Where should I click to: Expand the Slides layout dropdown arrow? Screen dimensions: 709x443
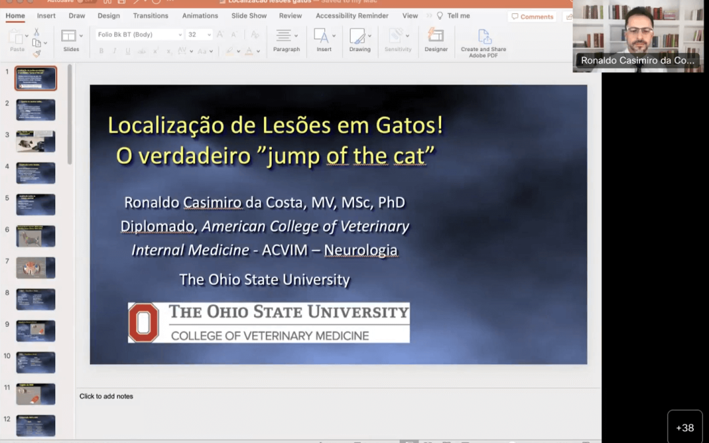click(81, 35)
